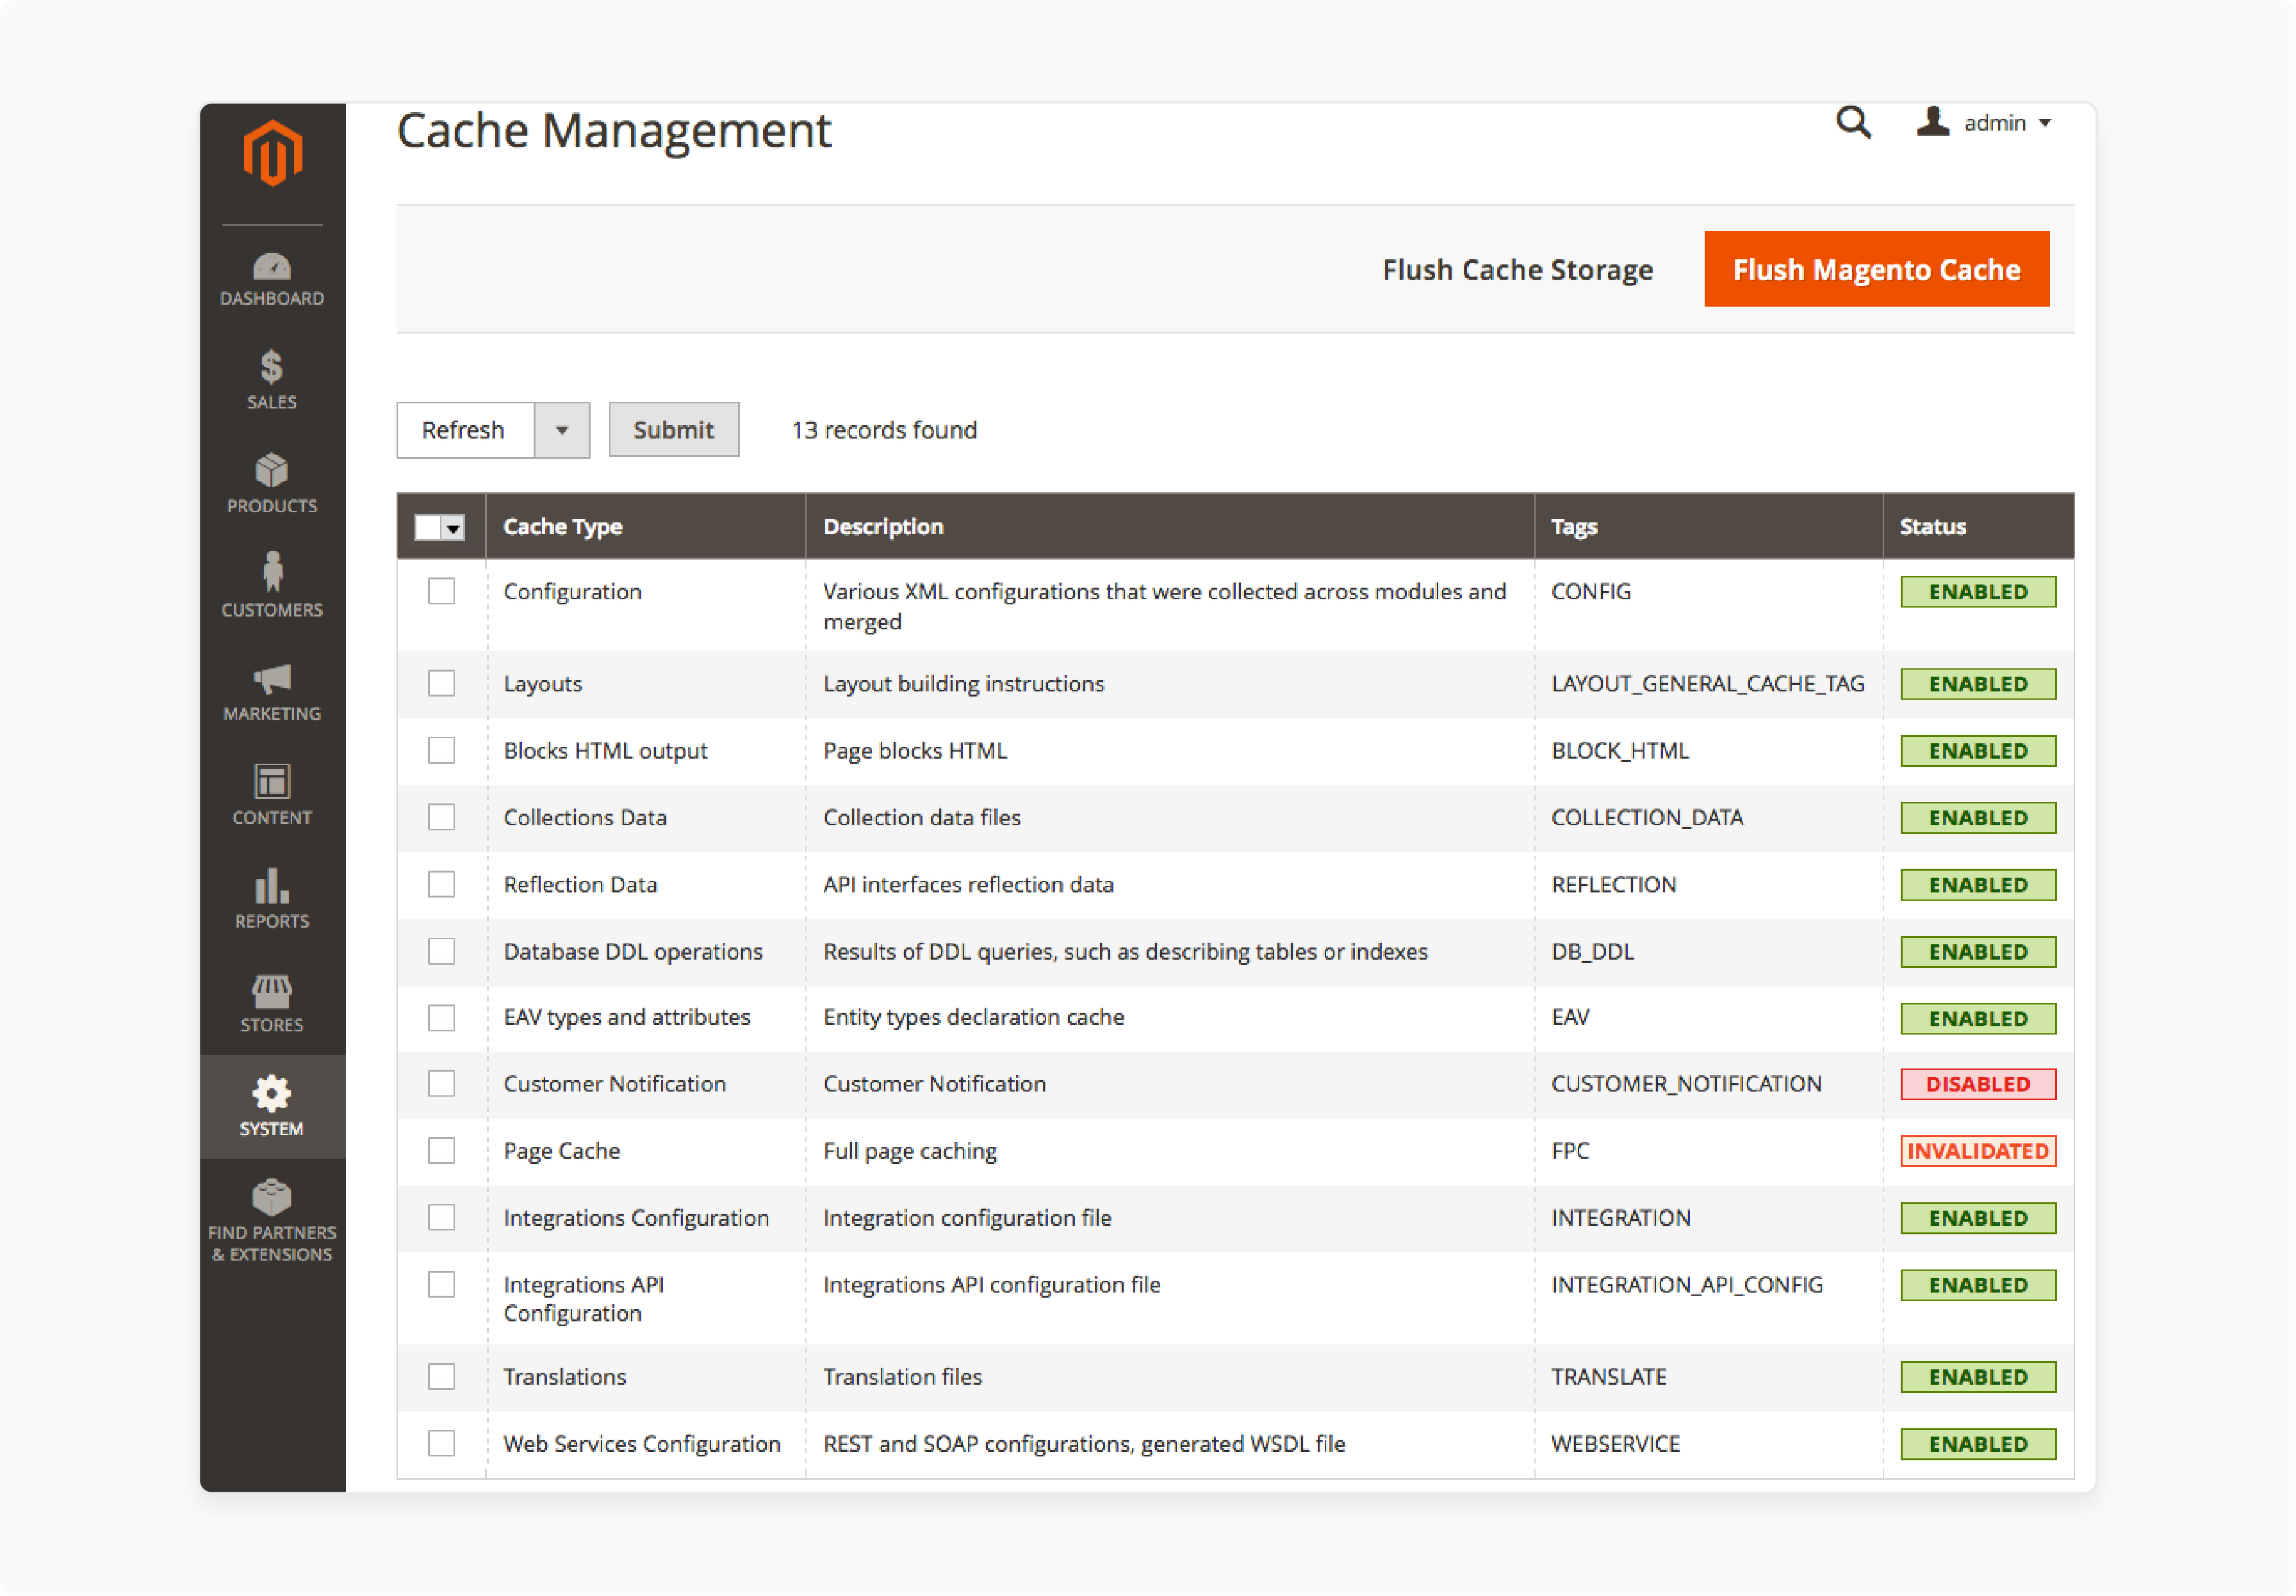Viewport: 2296px width, 1596px height.
Task: Click the LAYOUT_GENERAL_CACHE_TAG cell
Action: [x=1708, y=684]
